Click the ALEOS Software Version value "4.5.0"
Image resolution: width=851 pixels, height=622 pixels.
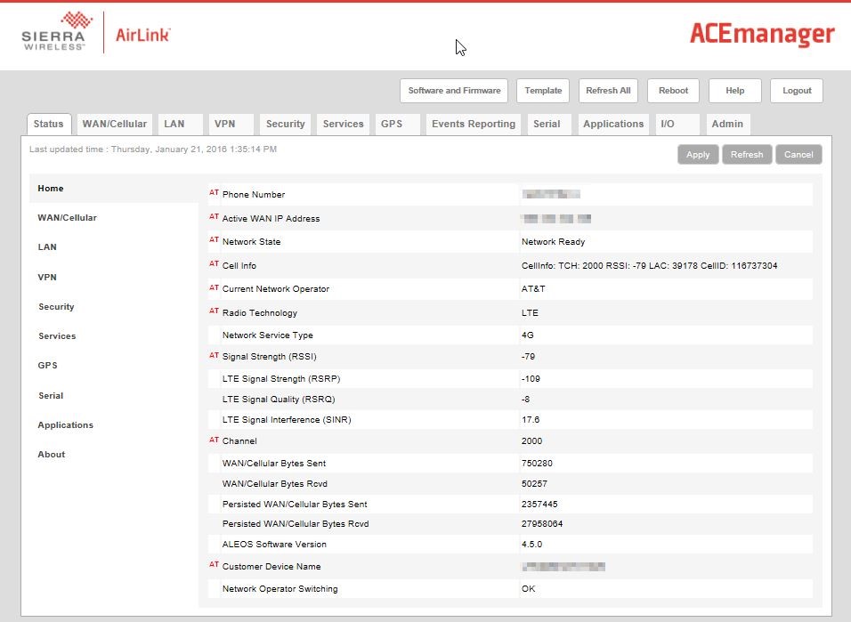coord(532,545)
